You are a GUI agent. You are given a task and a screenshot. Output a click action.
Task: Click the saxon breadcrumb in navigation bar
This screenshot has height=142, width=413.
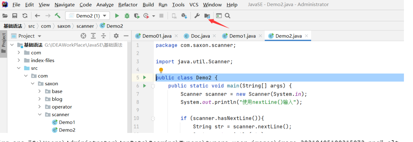click(x=64, y=26)
